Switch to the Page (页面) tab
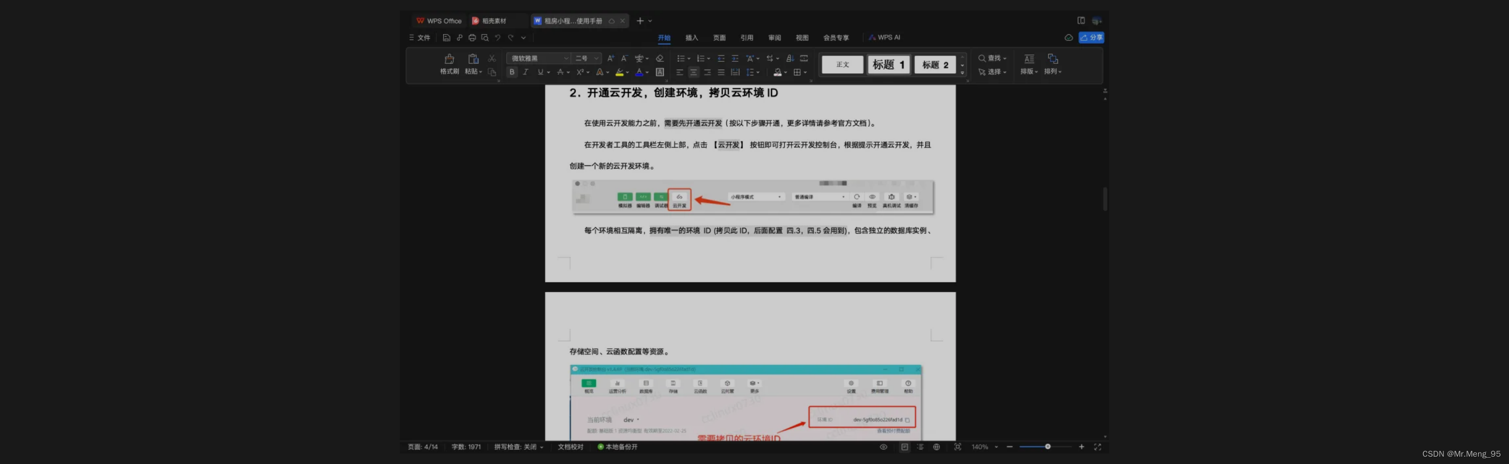This screenshot has height=464, width=1509. point(719,38)
